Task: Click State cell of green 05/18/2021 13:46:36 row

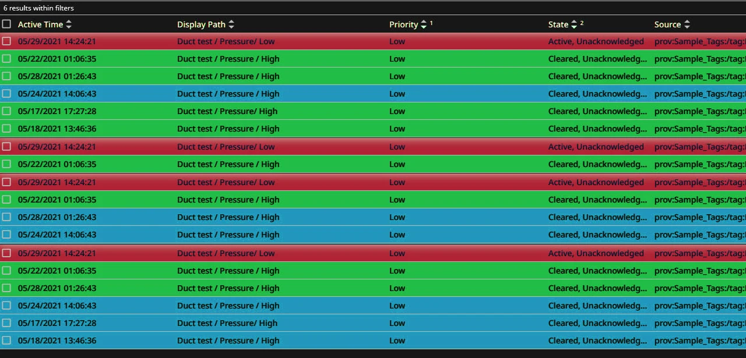Action: tap(597, 129)
